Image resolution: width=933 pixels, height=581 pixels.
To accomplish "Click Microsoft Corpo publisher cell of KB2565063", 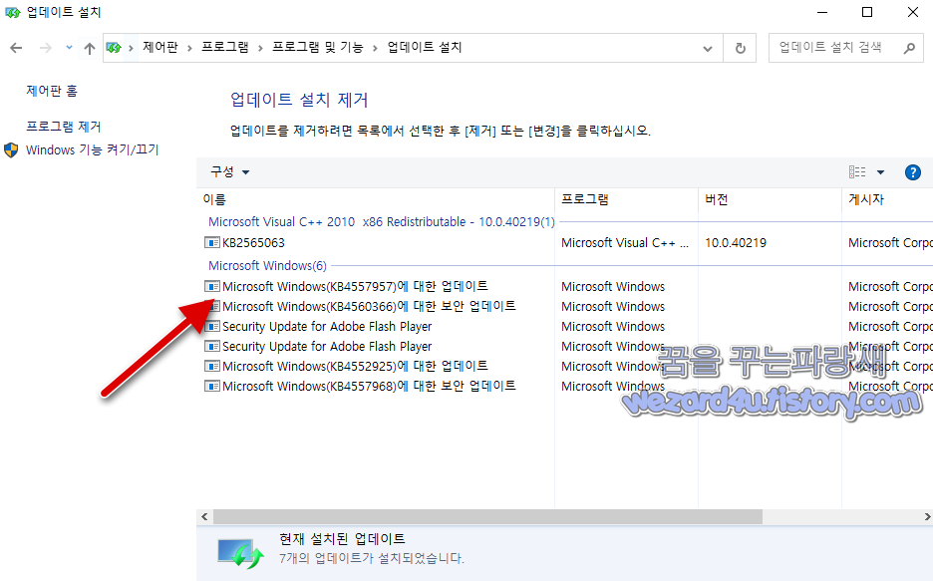I will 890,242.
